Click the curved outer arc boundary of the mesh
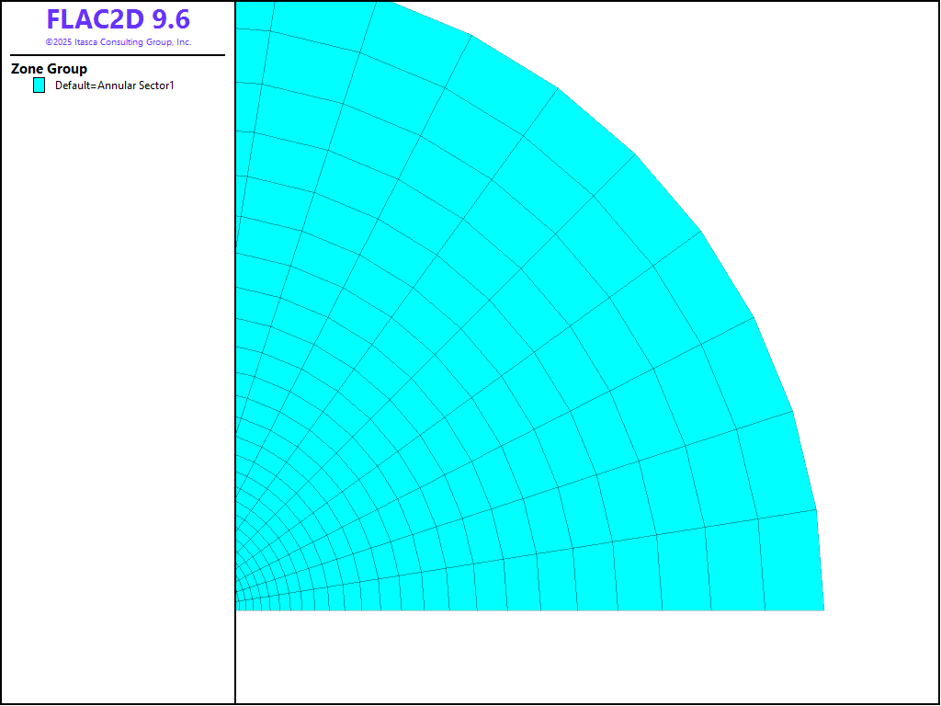The width and height of the screenshot is (941, 706). [667, 191]
